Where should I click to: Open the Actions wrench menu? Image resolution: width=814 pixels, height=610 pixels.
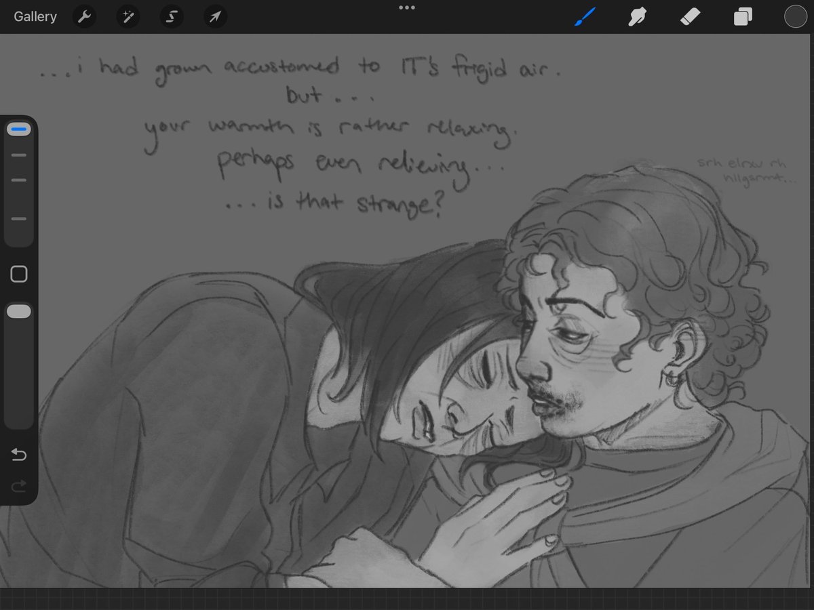coord(84,17)
